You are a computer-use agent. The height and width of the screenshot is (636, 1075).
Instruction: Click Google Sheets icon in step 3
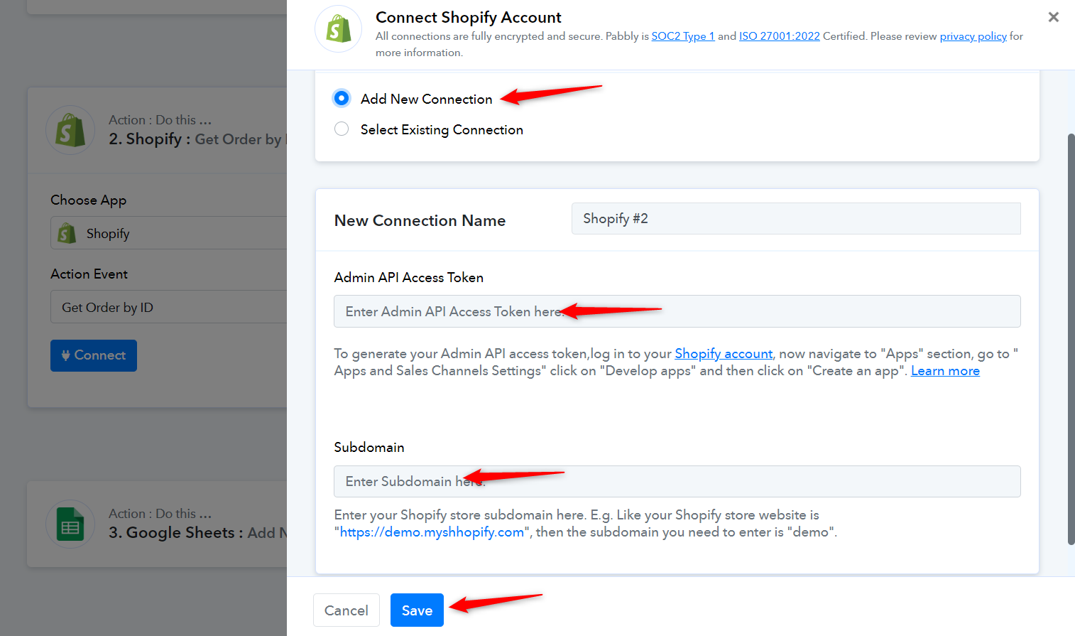[x=70, y=524]
